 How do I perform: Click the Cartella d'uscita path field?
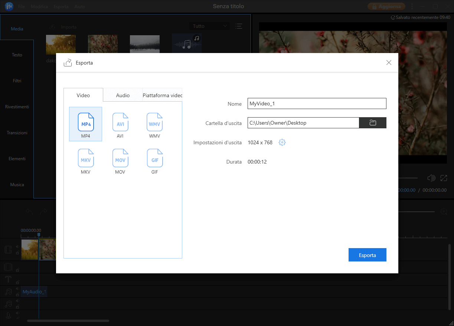(x=303, y=123)
